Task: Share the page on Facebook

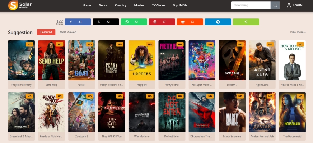Action: (78, 22)
